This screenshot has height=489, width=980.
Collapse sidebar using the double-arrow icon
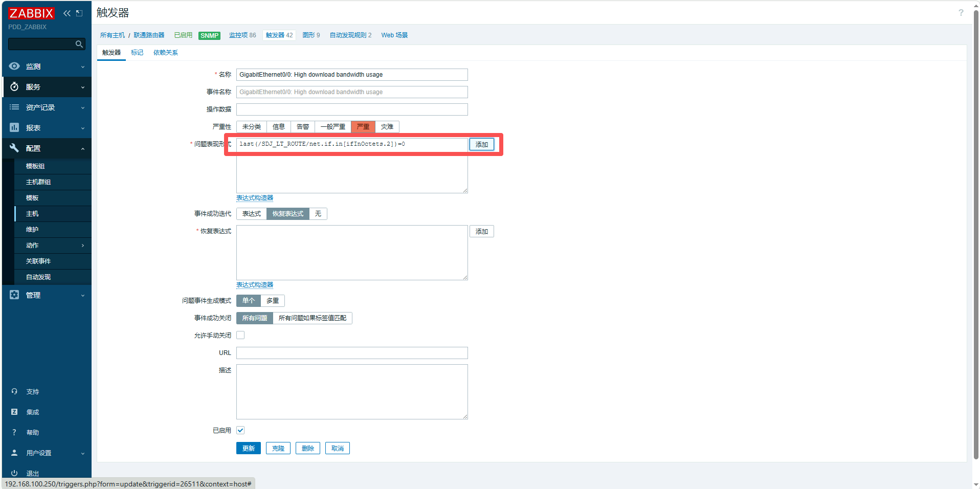66,13
